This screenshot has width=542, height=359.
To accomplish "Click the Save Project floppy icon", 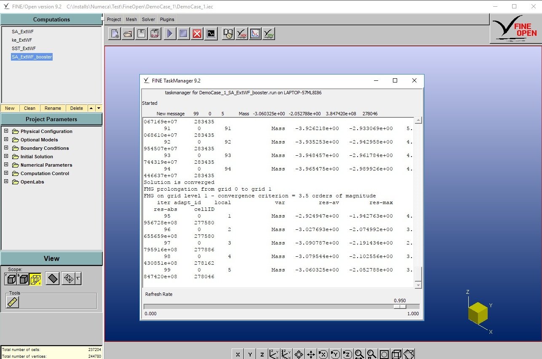I will 142,34.
